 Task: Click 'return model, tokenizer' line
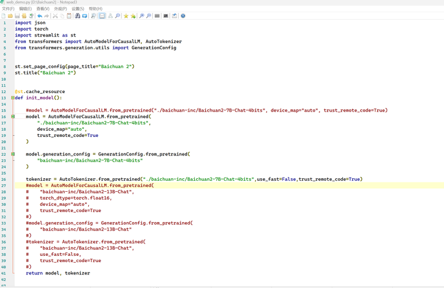click(x=58, y=273)
